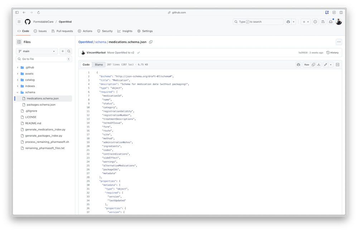Open the edit button dropdown arrow
The image size is (358, 231).
point(331,65)
